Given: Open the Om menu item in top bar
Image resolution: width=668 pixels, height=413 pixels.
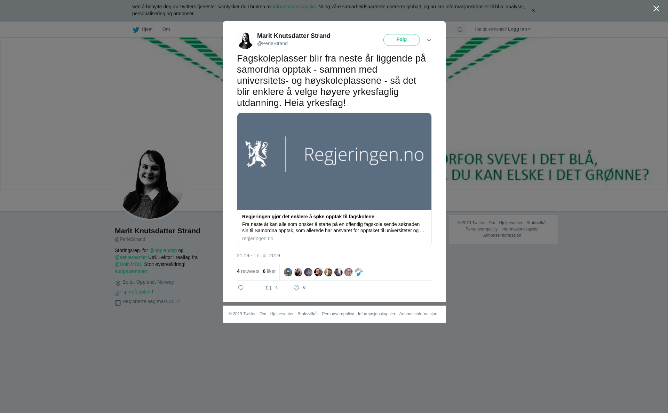Looking at the screenshot, I should [x=166, y=29].
